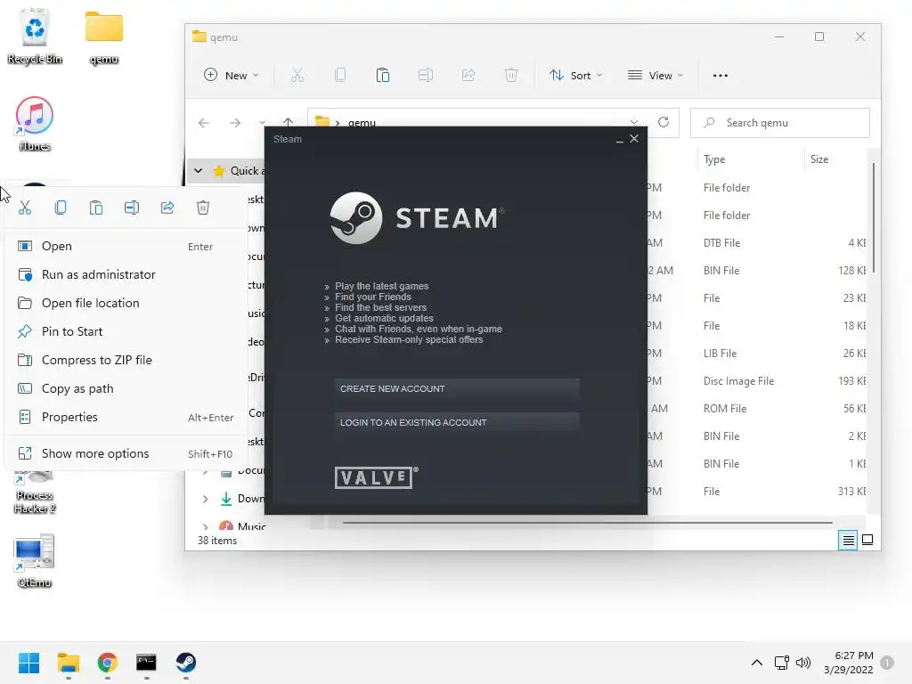Select Show more options
The image size is (912, 684).
126,453
